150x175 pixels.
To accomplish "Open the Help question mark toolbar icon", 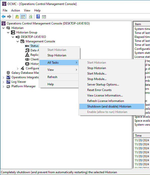I will click(x=38, y=17).
